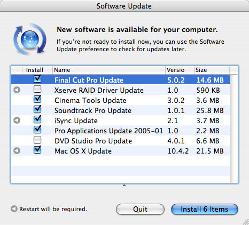Screen dimensions: 249x225
Task: Click restart icon beside iSync Update
Action: point(17,120)
